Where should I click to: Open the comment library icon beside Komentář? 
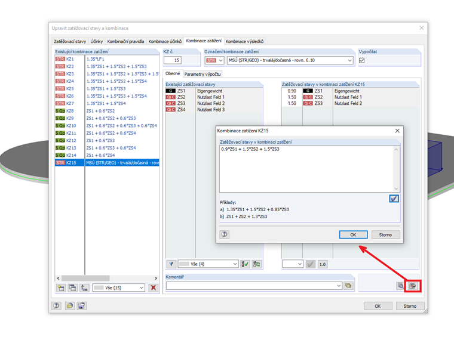(348, 286)
